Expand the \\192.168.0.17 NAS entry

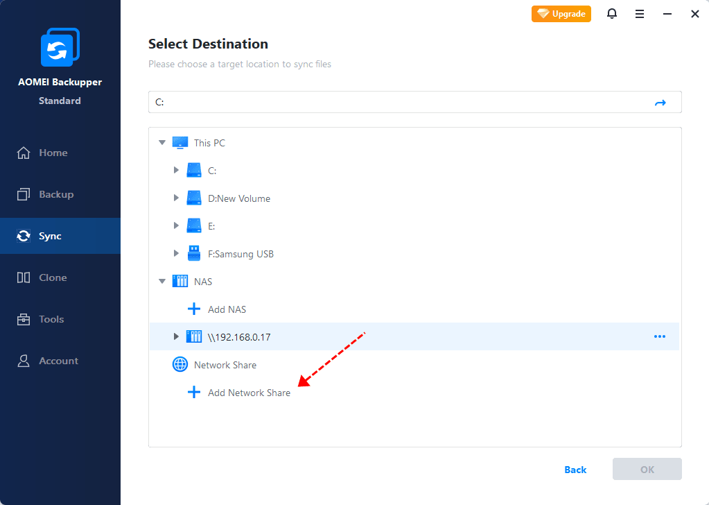[x=176, y=337]
